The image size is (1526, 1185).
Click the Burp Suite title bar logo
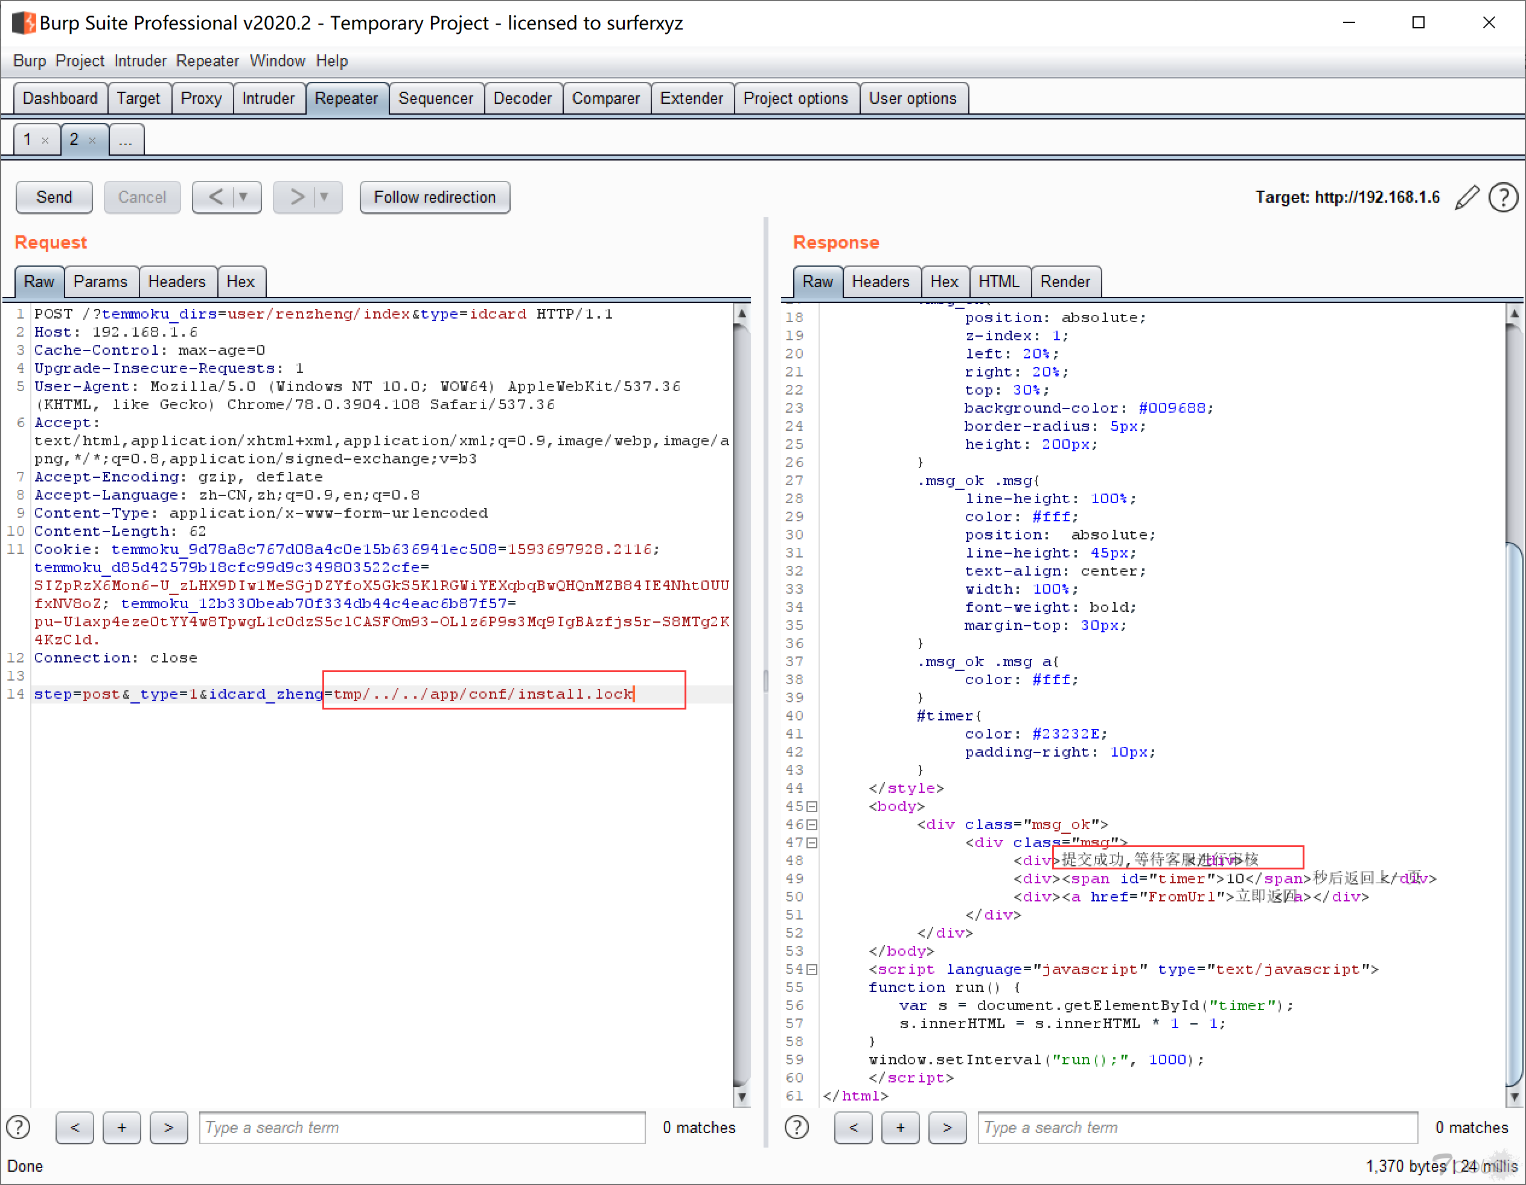(24, 23)
